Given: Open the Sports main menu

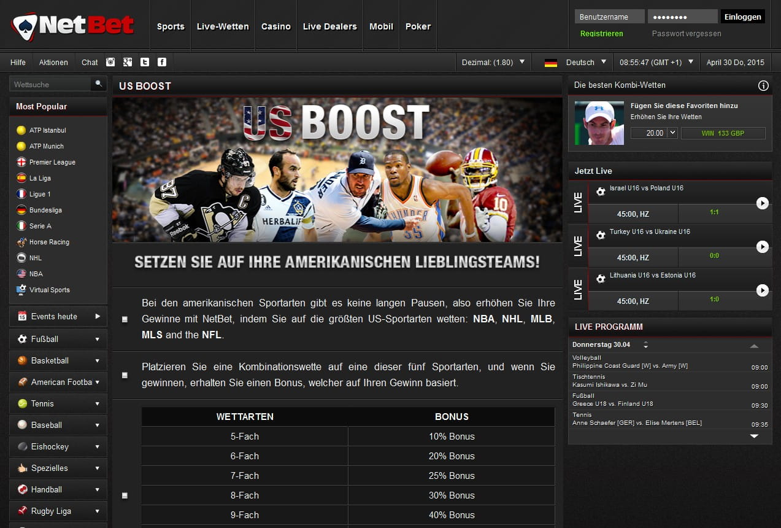Looking at the screenshot, I should tap(171, 26).
